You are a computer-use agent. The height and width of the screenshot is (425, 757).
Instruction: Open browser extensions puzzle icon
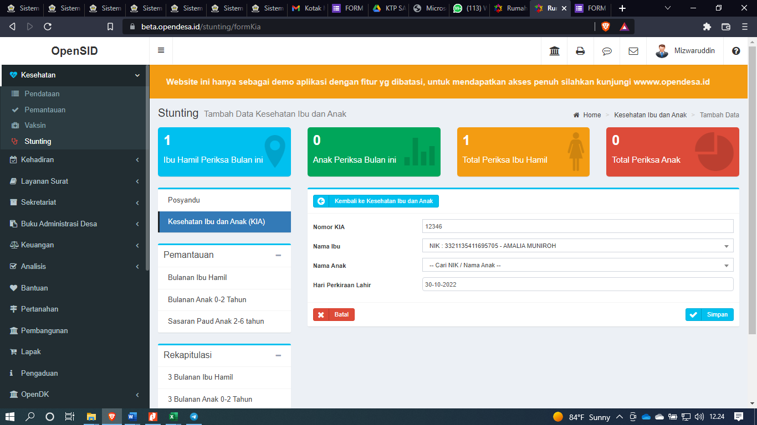coord(707,27)
